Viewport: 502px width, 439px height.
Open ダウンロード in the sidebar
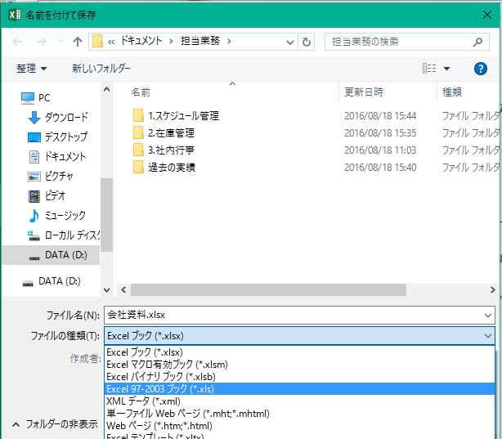point(57,117)
